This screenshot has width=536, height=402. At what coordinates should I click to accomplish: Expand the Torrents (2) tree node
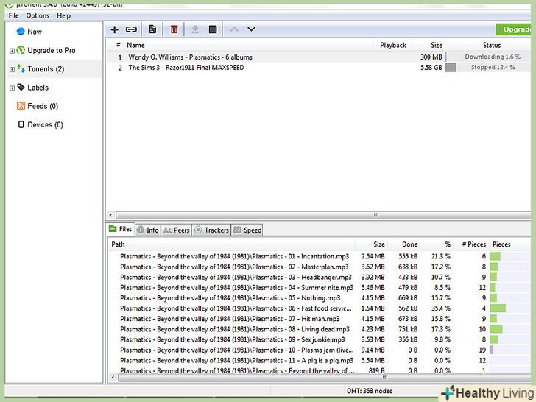tap(12, 69)
